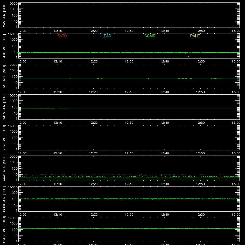The width and height of the screenshot is (245, 245).
Task: Click 12:40 time label below the 410 MHz plot
Action: [x=165, y=62]
